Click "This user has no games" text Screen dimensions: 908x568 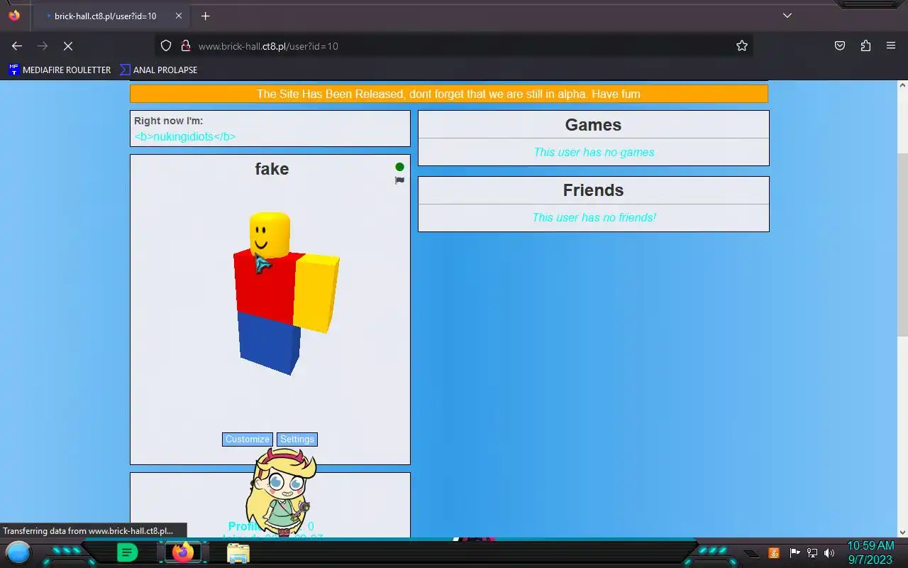[594, 152]
